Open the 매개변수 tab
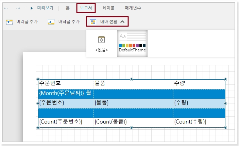 [133, 8]
